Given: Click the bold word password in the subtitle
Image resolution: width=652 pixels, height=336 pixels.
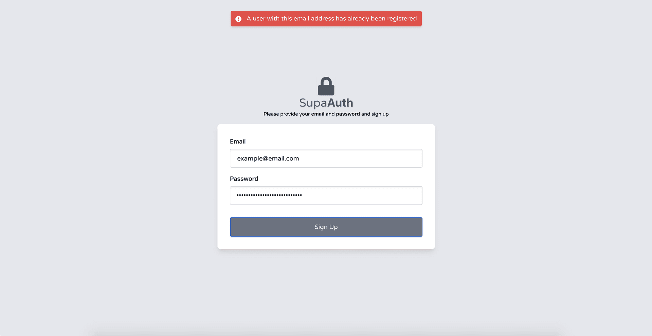Looking at the screenshot, I should coord(348,114).
